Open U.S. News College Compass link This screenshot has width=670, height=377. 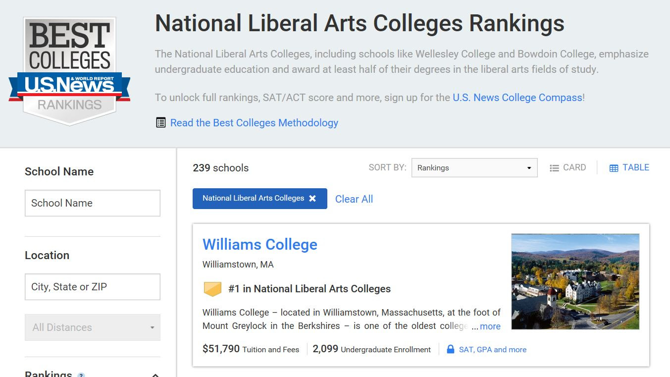pos(517,98)
